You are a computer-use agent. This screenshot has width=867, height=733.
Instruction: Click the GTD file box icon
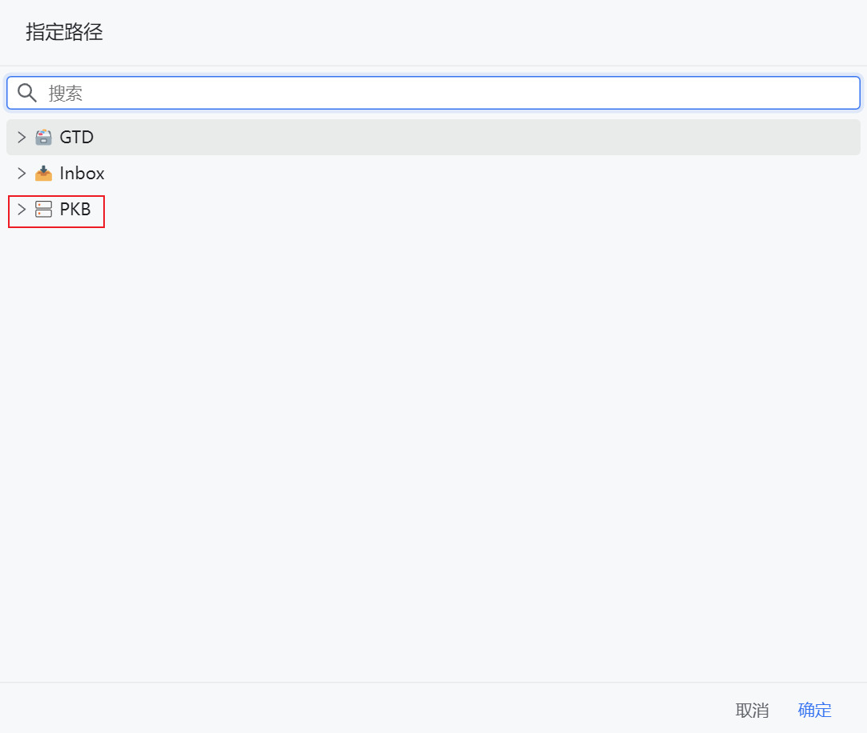point(44,137)
